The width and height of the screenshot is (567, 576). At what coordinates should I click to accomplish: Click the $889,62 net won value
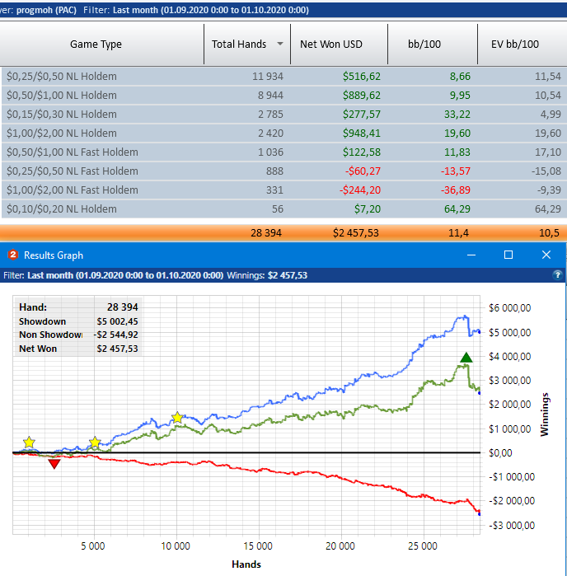(362, 96)
